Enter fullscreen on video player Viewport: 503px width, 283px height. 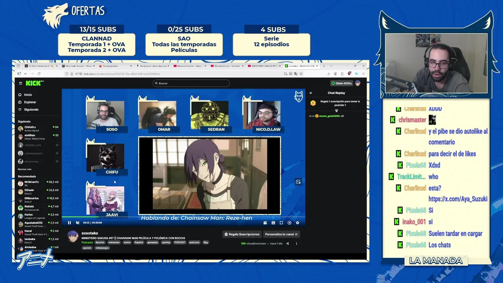tap(281, 223)
